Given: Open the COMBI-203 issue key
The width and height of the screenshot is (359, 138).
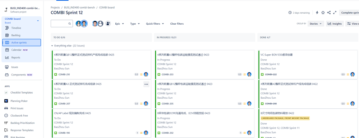Looking at the screenshot, I should (167, 74).
